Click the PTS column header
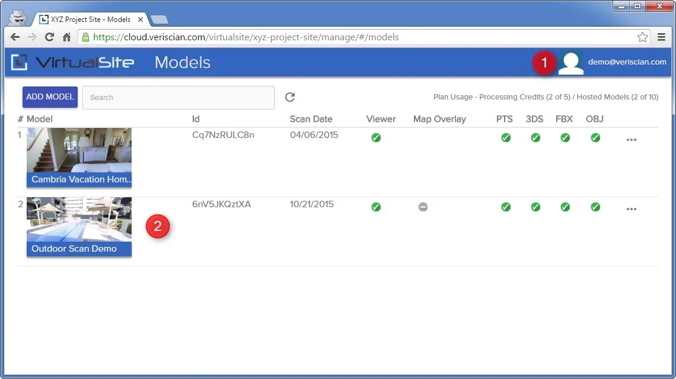Viewport: 676px width, 379px height. (x=505, y=119)
